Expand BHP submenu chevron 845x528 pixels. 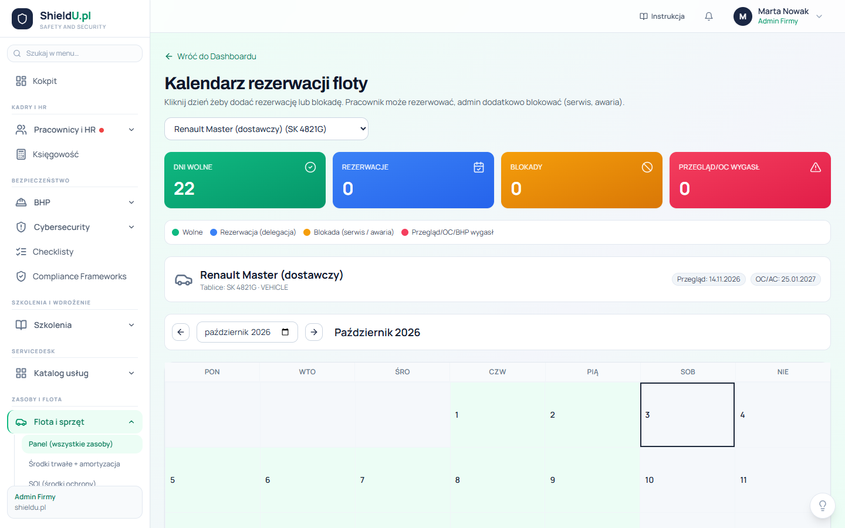pyautogui.click(x=131, y=202)
